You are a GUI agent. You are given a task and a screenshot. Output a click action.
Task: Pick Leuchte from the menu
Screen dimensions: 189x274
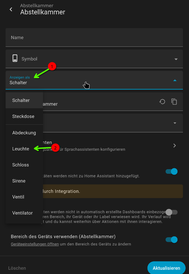coord(21,149)
